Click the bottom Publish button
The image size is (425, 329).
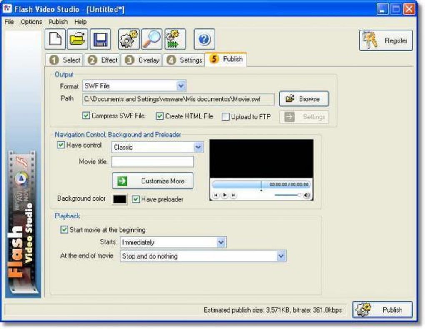(x=382, y=310)
